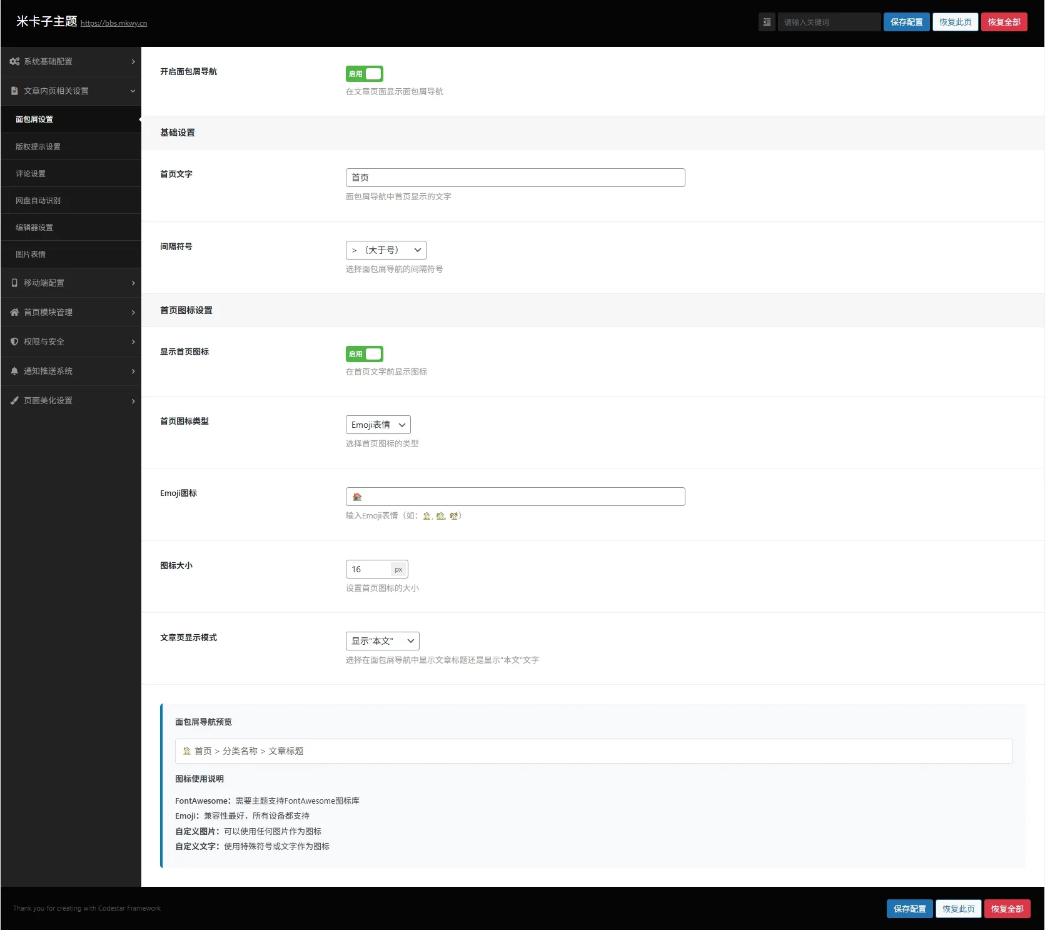
Task: Click the 图标大小 number field
Action: pyautogui.click(x=369, y=569)
